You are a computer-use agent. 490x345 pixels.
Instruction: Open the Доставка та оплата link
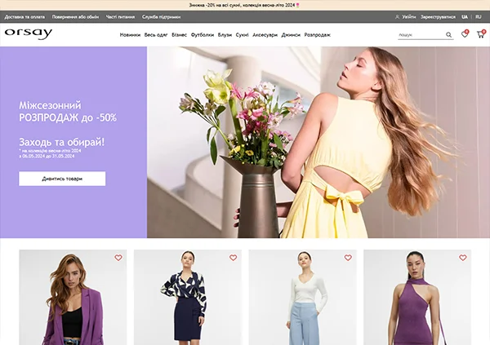(x=25, y=16)
